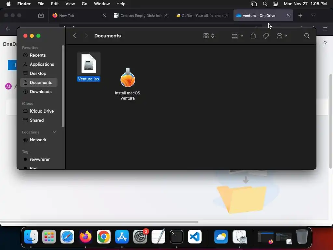Select Install macOS Ventura app icon
This screenshot has height=250, width=333.
coord(127,77)
